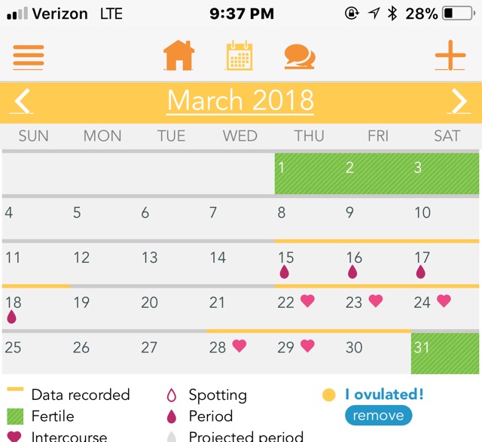482x442 pixels.
Task: Select March 10 in the calendar
Action: pos(445,218)
